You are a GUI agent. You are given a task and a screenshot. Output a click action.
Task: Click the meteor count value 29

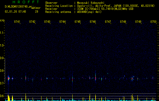tap(37, 12)
